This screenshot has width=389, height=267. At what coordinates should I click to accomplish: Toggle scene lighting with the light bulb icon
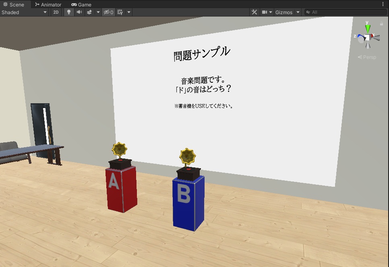(x=68, y=12)
